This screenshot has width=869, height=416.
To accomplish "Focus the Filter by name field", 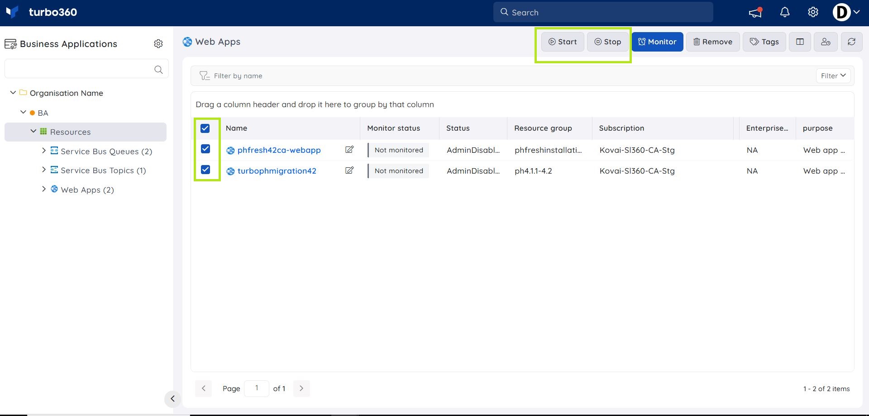I will point(502,76).
